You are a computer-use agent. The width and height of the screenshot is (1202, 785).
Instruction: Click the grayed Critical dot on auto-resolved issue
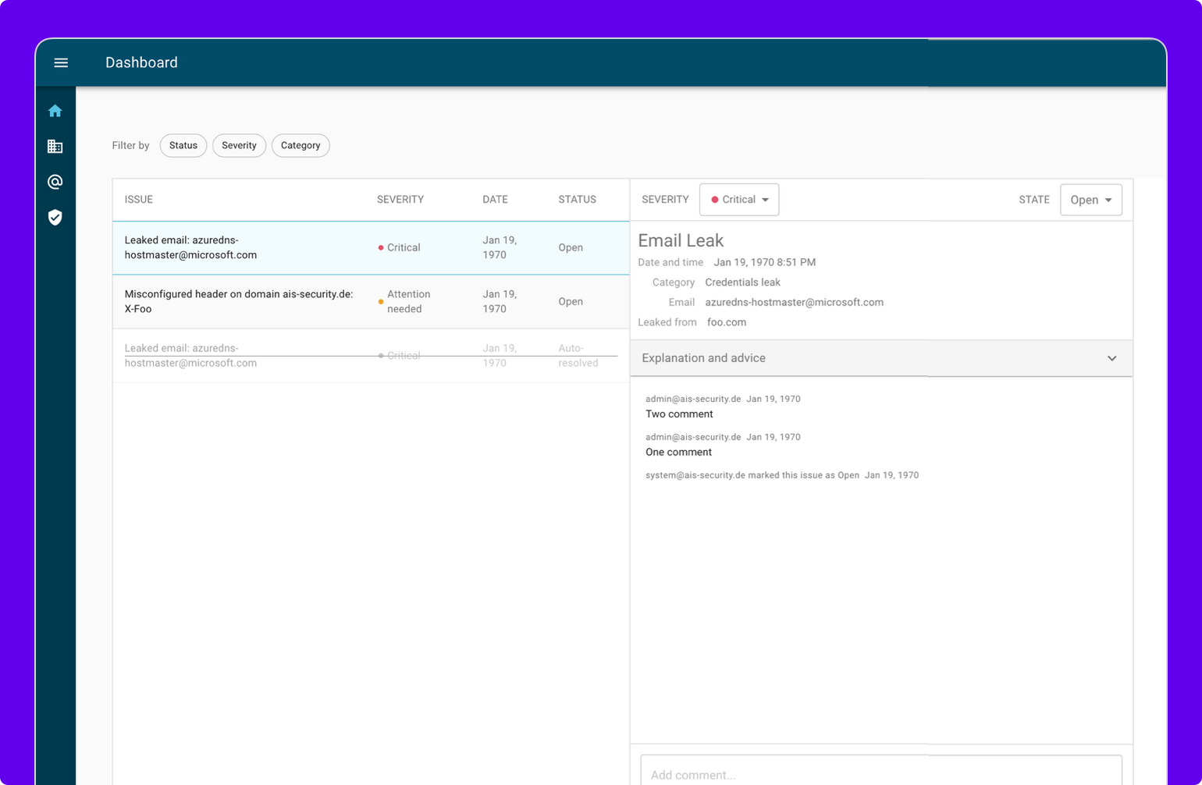click(x=382, y=356)
